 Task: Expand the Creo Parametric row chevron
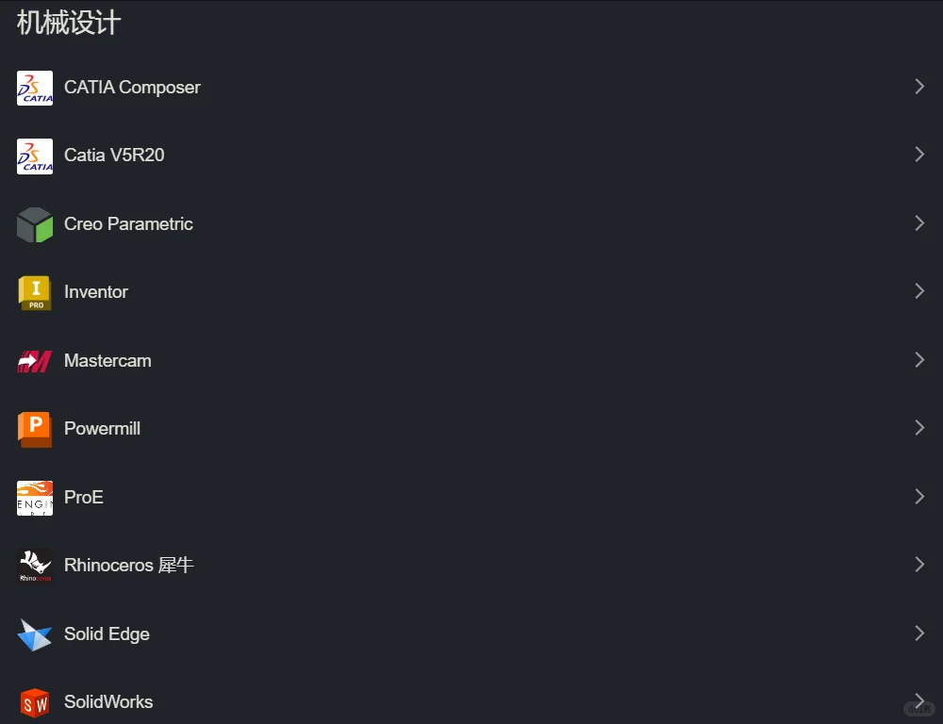pos(919,223)
